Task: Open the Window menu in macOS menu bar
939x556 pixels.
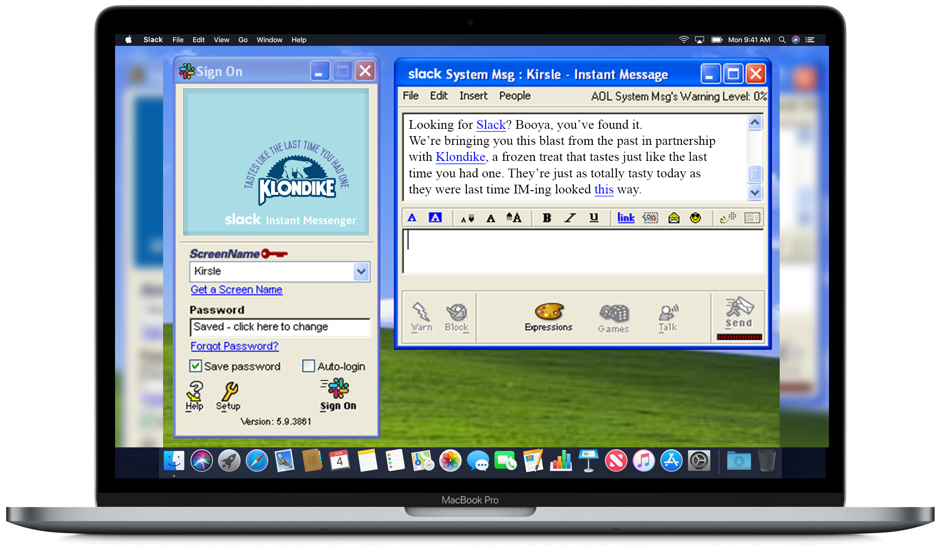Action: [269, 40]
